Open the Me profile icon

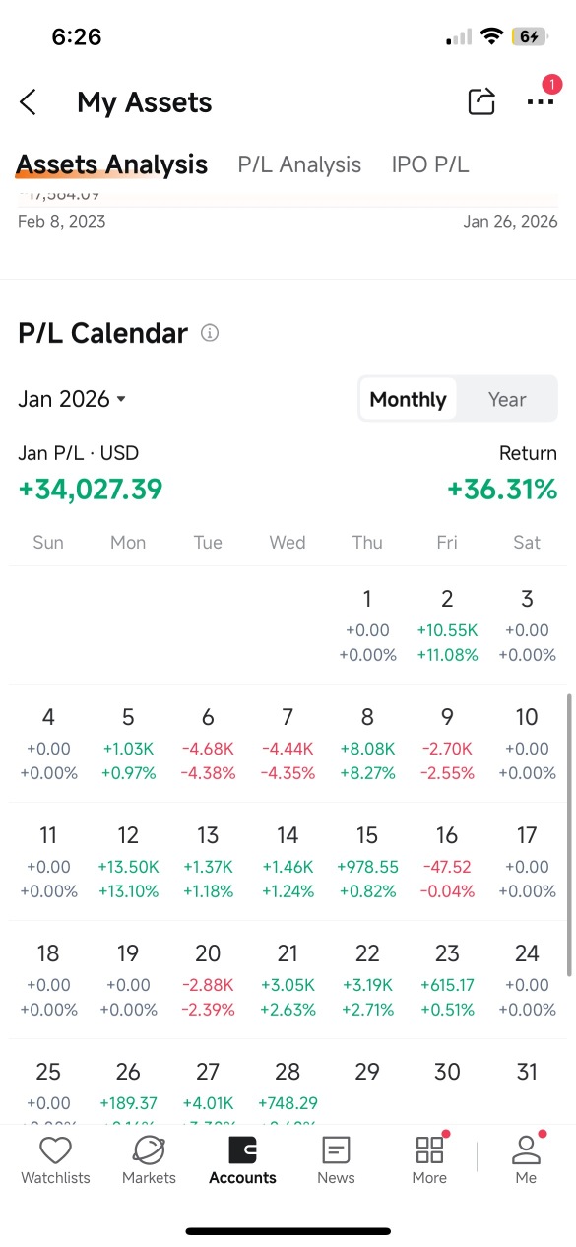click(526, 1150)
